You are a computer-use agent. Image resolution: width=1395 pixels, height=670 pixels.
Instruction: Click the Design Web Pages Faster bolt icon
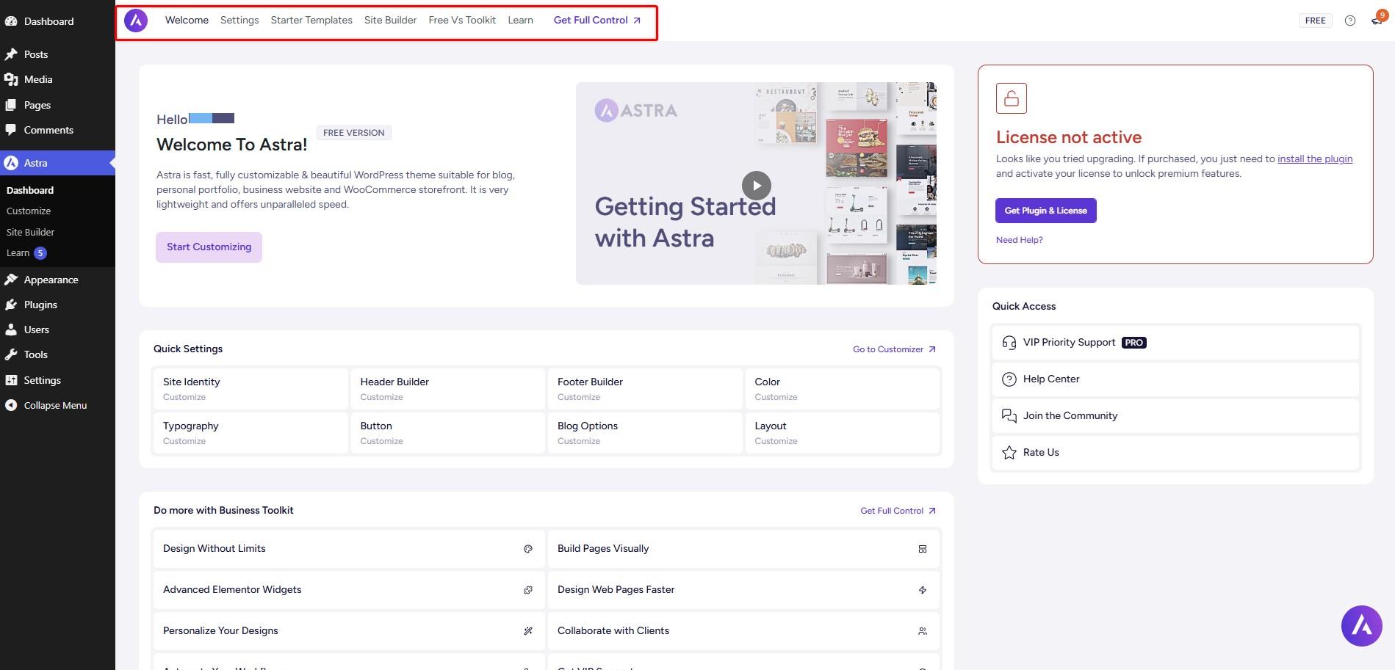tap(923, 590)
